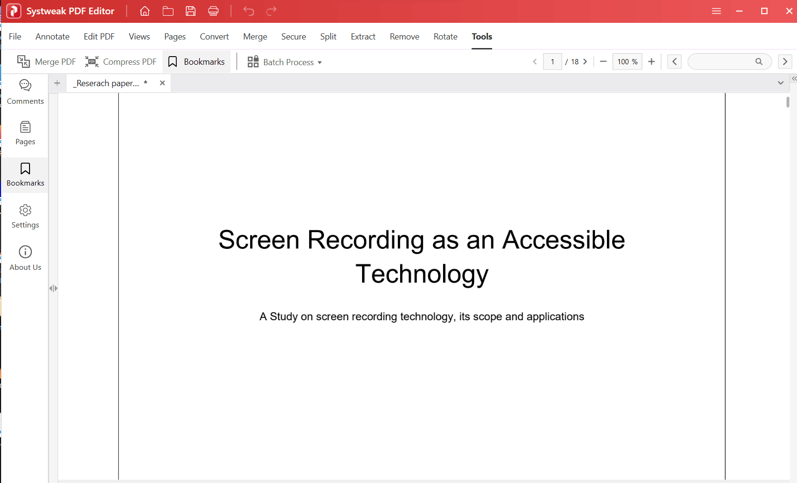The height and width of the screenshot is (483, 797).
Task: Redo the last change
Action: tap(271, 11)
